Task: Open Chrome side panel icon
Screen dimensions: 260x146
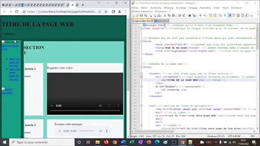Action: pyautogui.click(x=113, y=12)
